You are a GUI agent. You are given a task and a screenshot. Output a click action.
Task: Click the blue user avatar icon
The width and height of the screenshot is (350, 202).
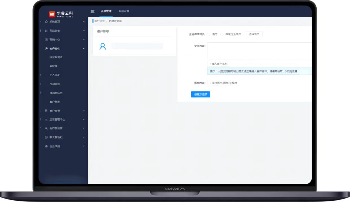point(103,46)
